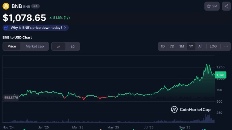
Task: Select the 1D time range
Action: pyautogui.click(x=163, y=47)
